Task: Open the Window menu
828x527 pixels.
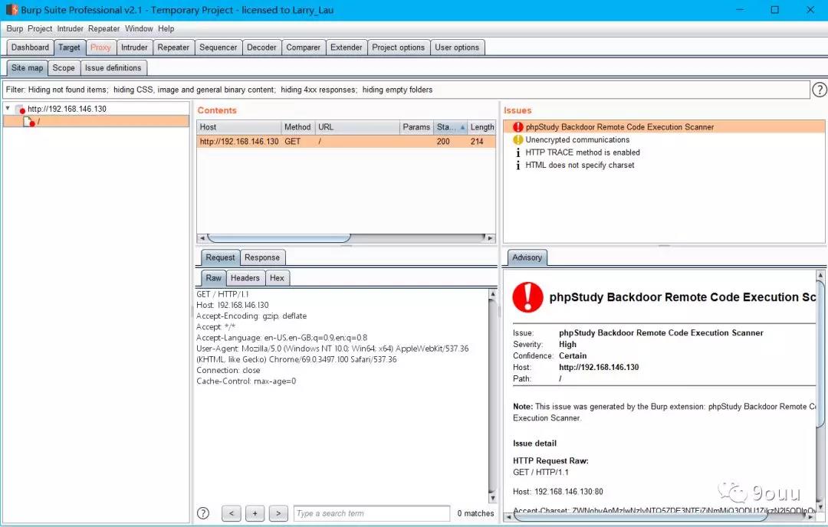Action: coord(139,28)
